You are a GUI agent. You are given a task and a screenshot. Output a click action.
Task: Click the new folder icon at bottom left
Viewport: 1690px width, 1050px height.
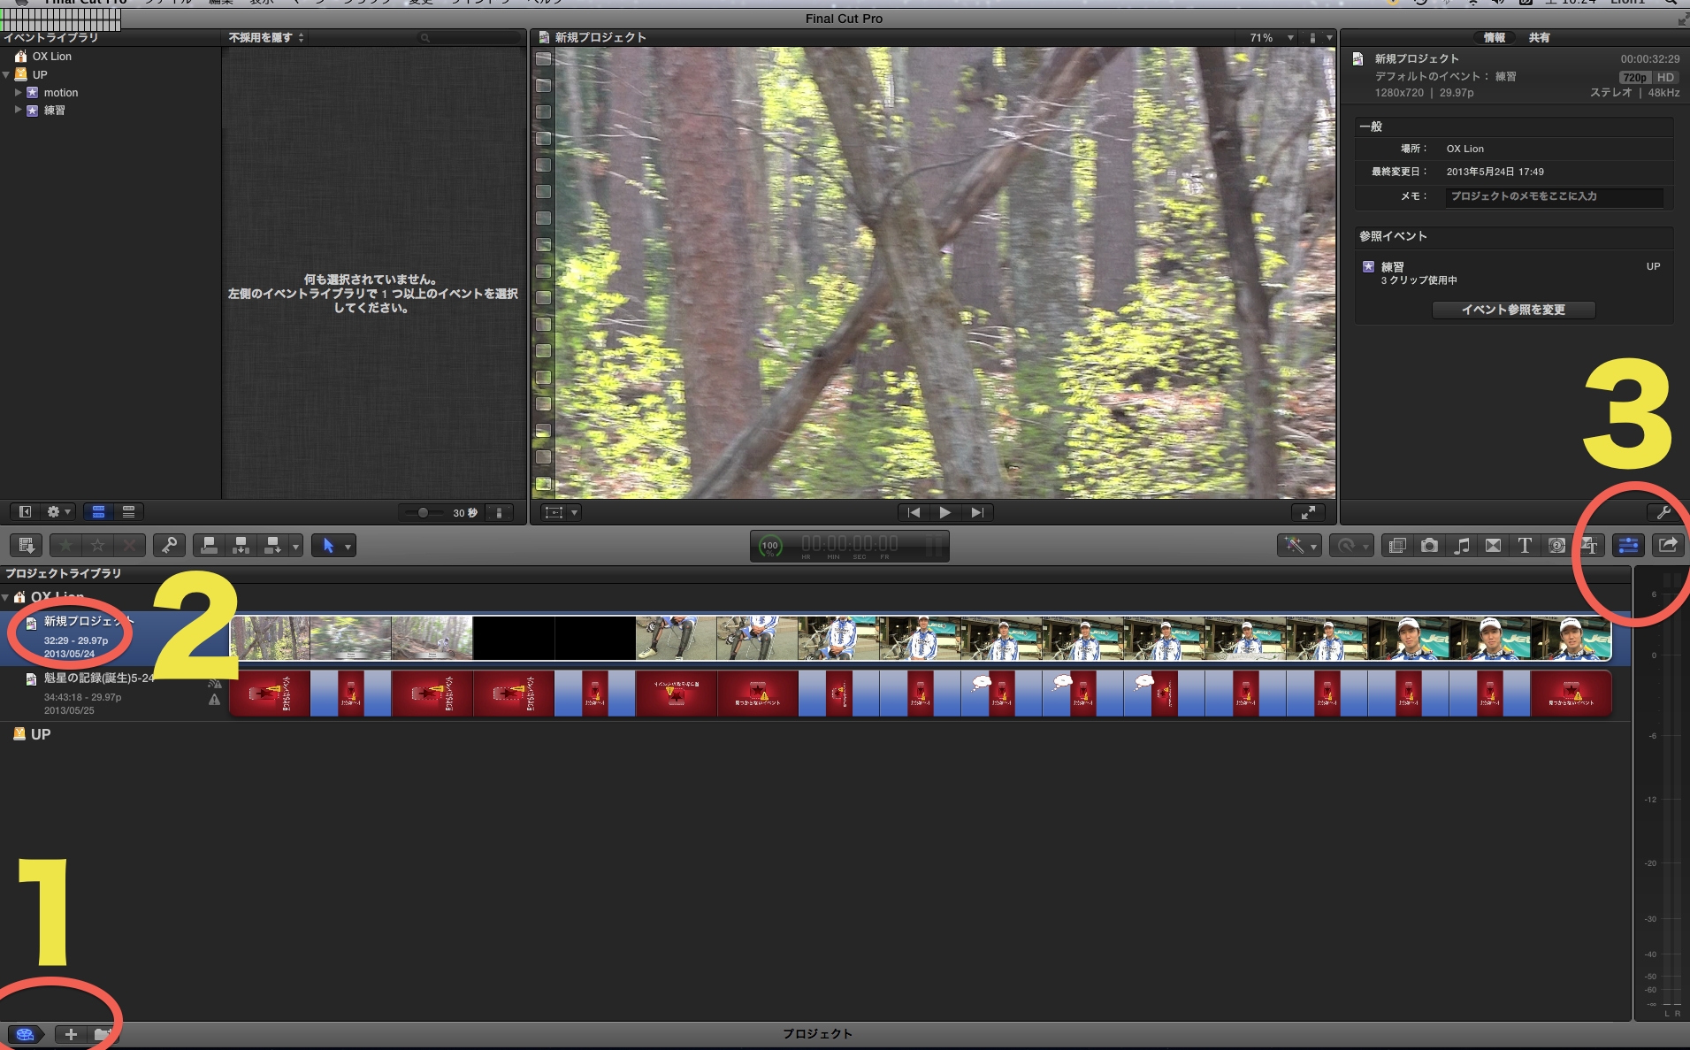(x=103, y=1034)
